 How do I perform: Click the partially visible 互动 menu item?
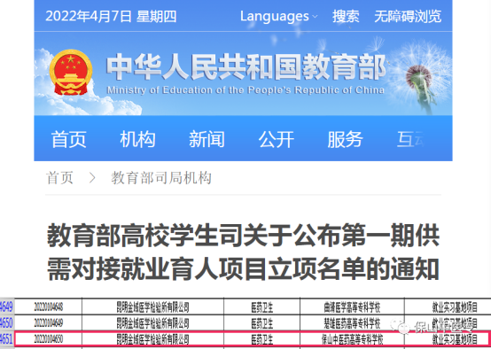coord(411,139)
